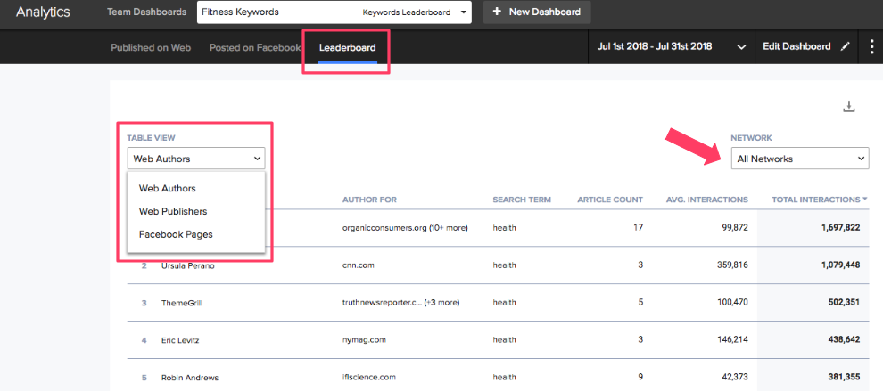This screenshot has width=883, height=391.
Task: Click author name Eric Levitz
Action: [x=179, y=340]
